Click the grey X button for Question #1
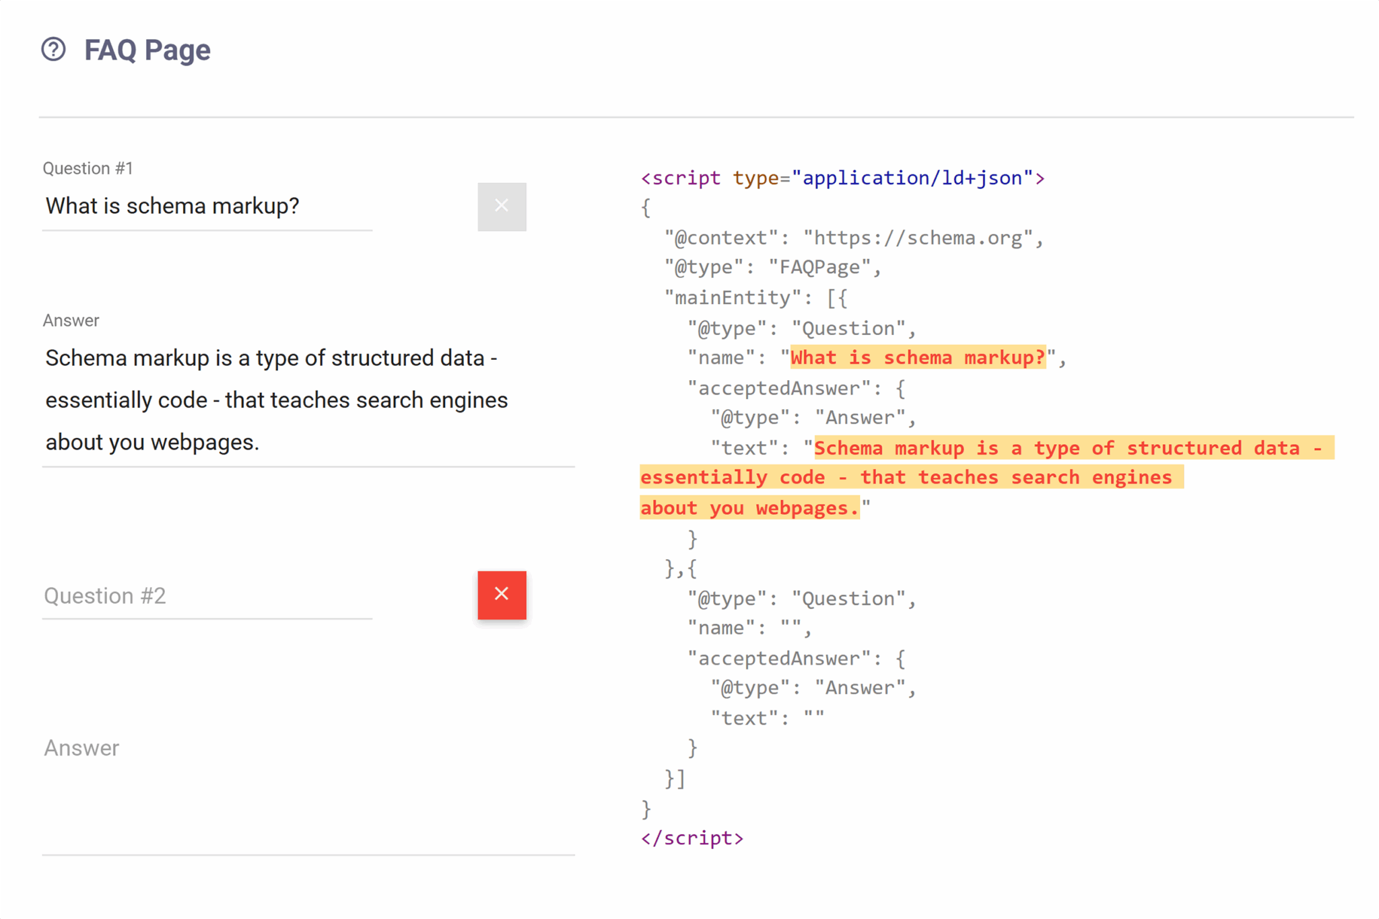Viewport: 1379px width, 919px height. (502, 206)
